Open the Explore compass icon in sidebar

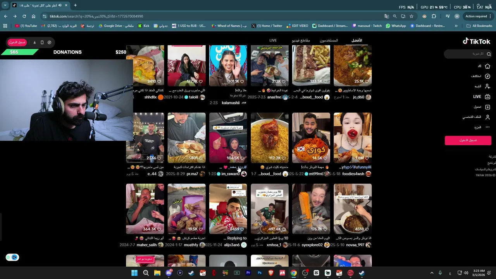click(487, 76)
